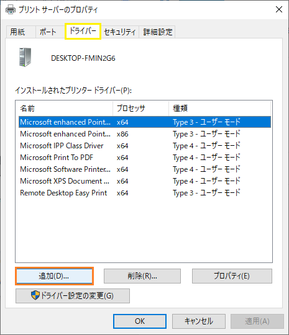
Task: Select the ドライバー tab
Action: [x=83, y=31]
